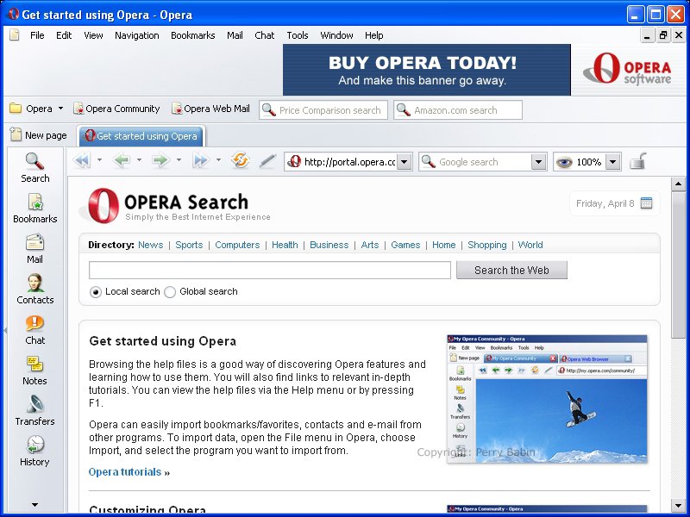The image size is (690, 517).
Task: Click the Fast forward navigation button
Action: click(201, 160)
